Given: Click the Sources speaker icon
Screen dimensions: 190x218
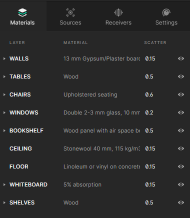Looking at the screenshot, I should [70, 12].
